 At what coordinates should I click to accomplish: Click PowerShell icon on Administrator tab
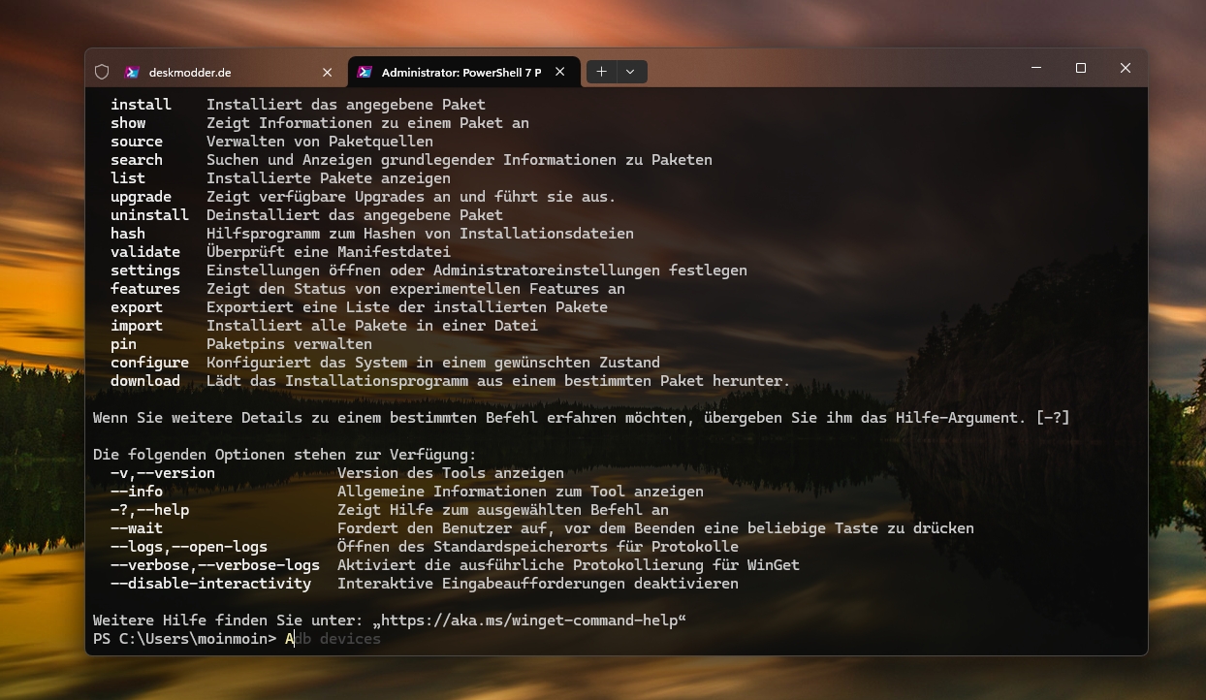365,72
